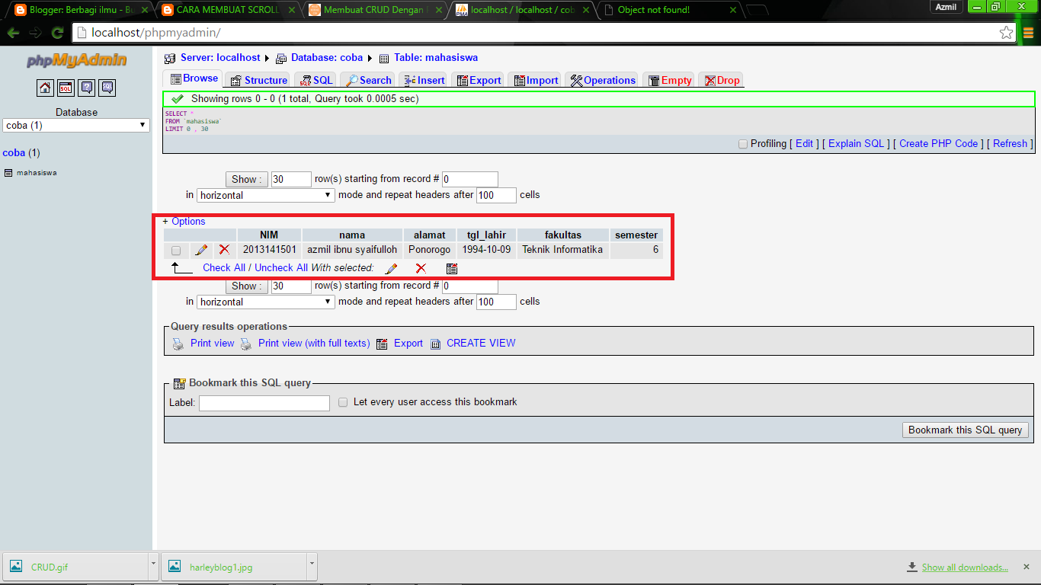Open the phpMyAdmin documentation icon

click(x=86, y=88)
